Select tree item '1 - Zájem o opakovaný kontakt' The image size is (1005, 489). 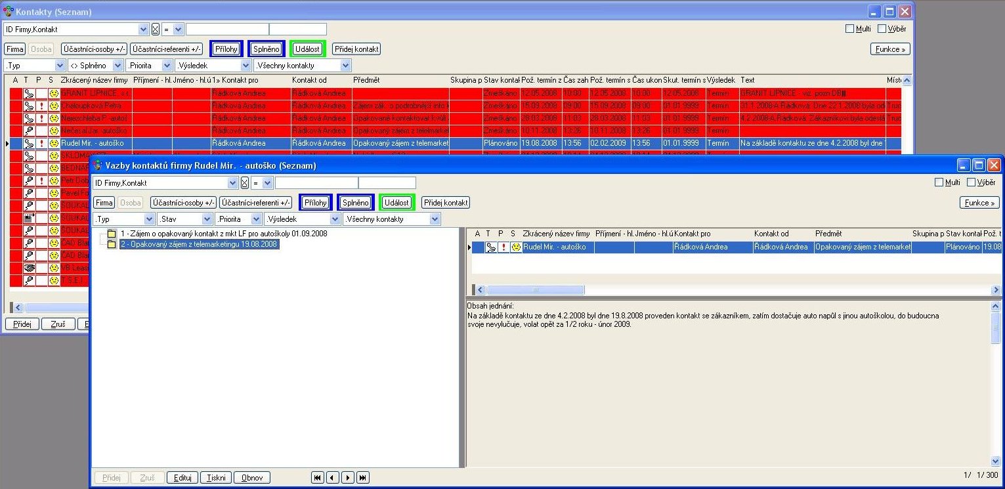[x=223, y=234]
